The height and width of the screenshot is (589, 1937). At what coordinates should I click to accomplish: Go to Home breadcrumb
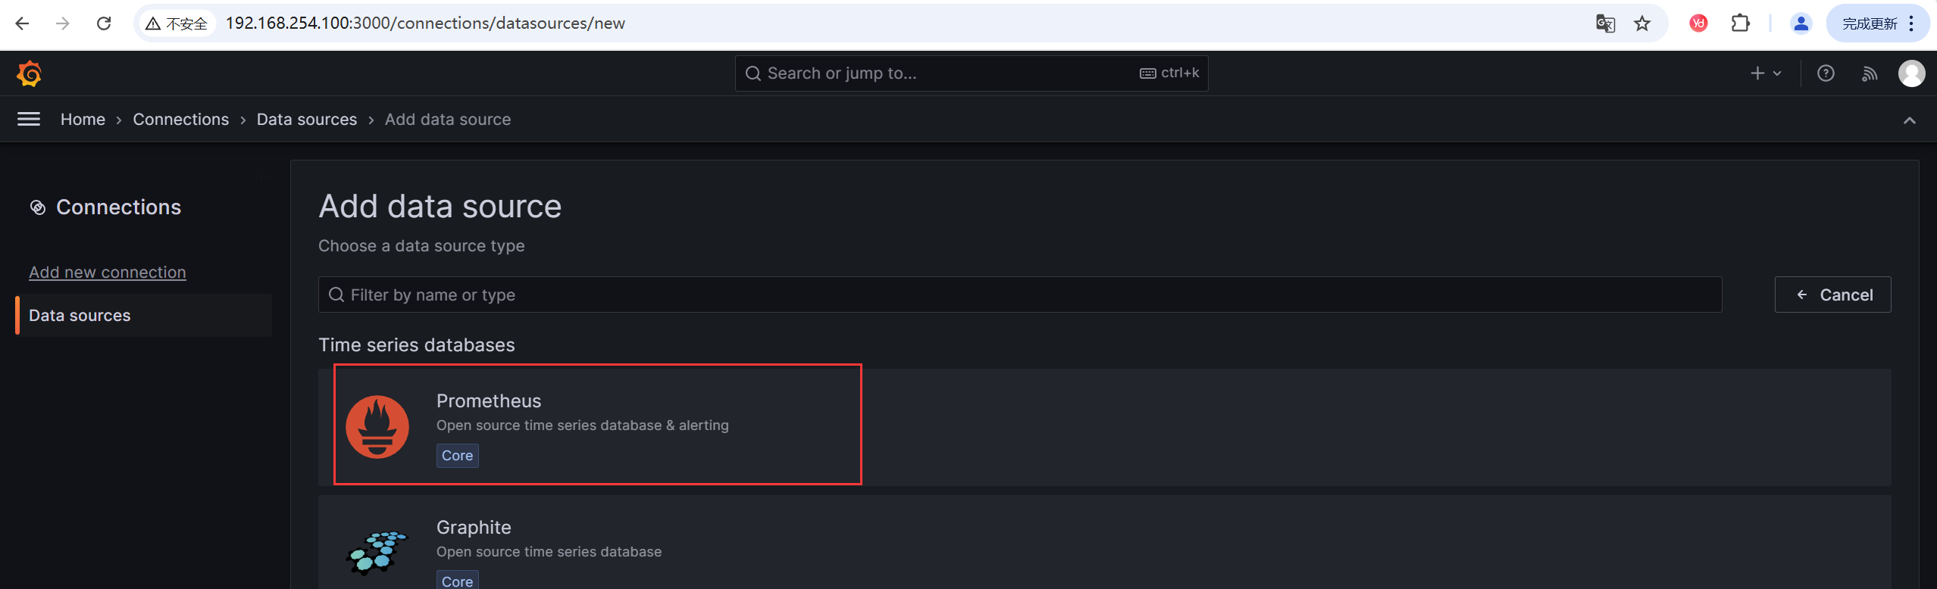(x=83, y=120)
